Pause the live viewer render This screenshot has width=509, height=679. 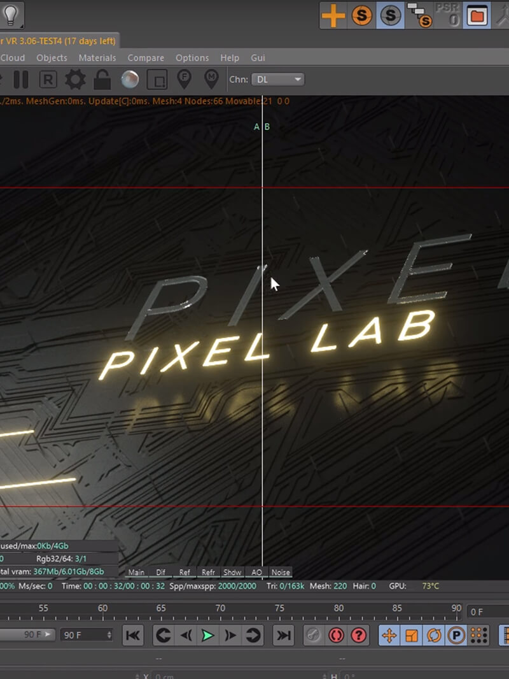point(21,80)
